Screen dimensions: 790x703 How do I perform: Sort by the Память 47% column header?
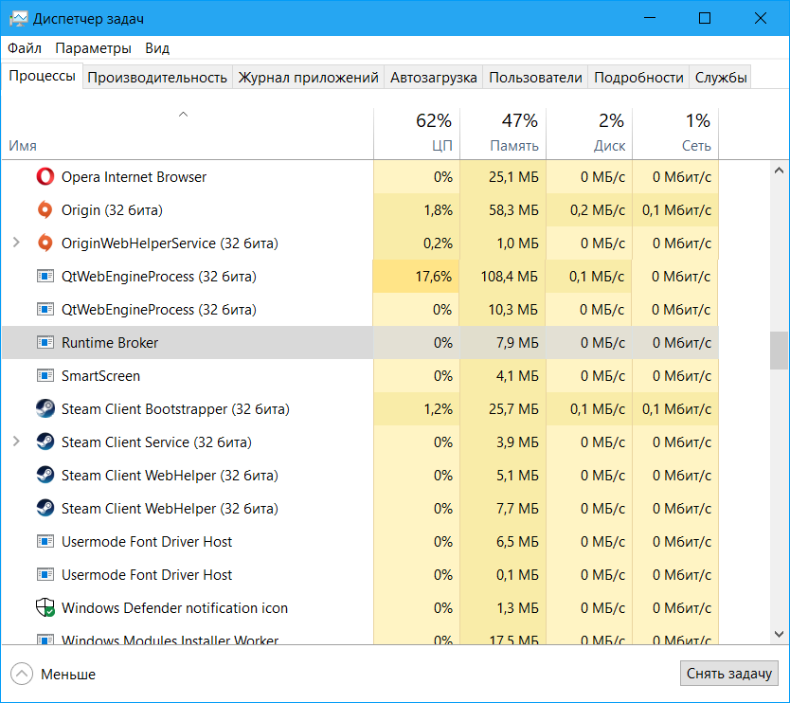coord(503,134)
